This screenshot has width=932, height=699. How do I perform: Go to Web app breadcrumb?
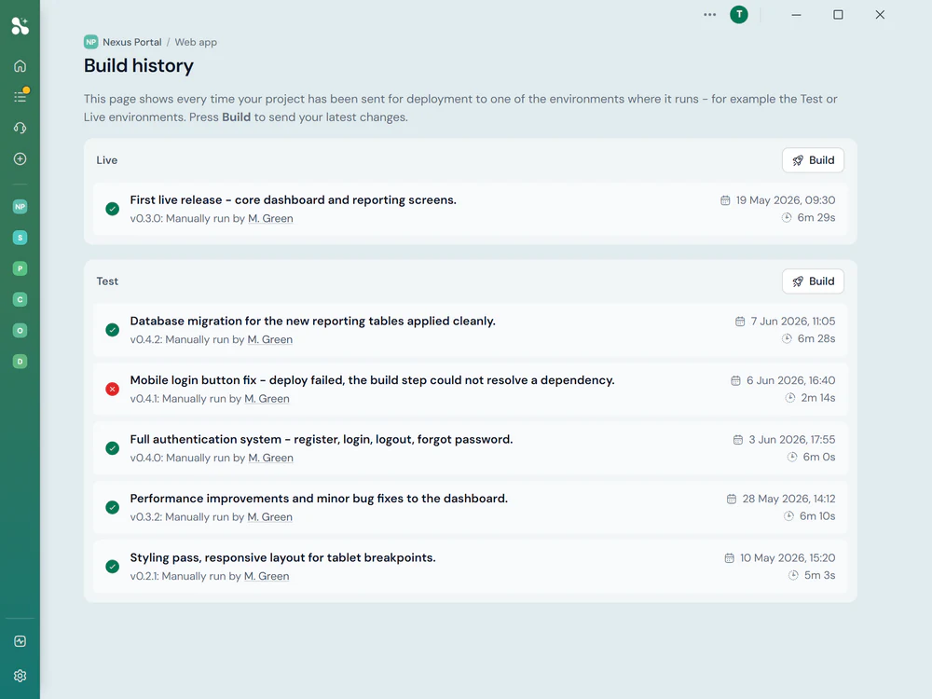click(196, 42)
